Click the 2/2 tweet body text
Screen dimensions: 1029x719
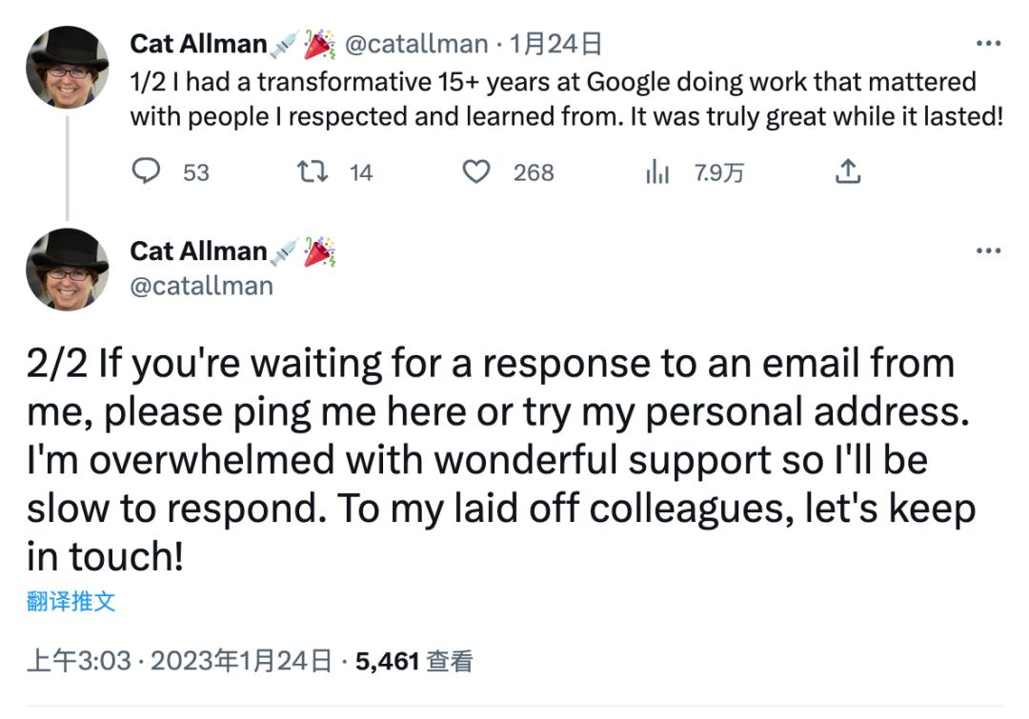[490, 460]
